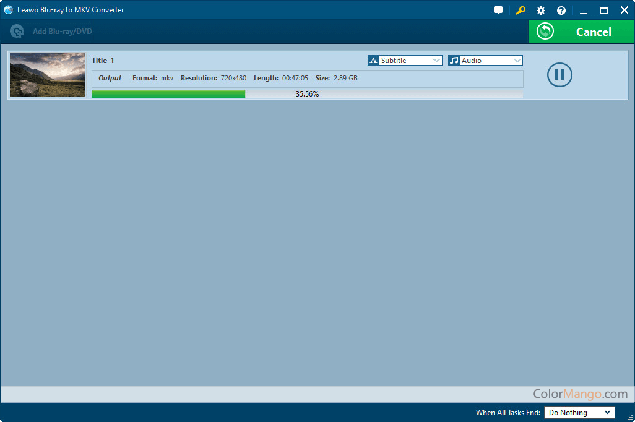Image resolution: width=635 pixels, height=422 pixels.
Task: Click the Title_1 name label
Action: [103, 61]
